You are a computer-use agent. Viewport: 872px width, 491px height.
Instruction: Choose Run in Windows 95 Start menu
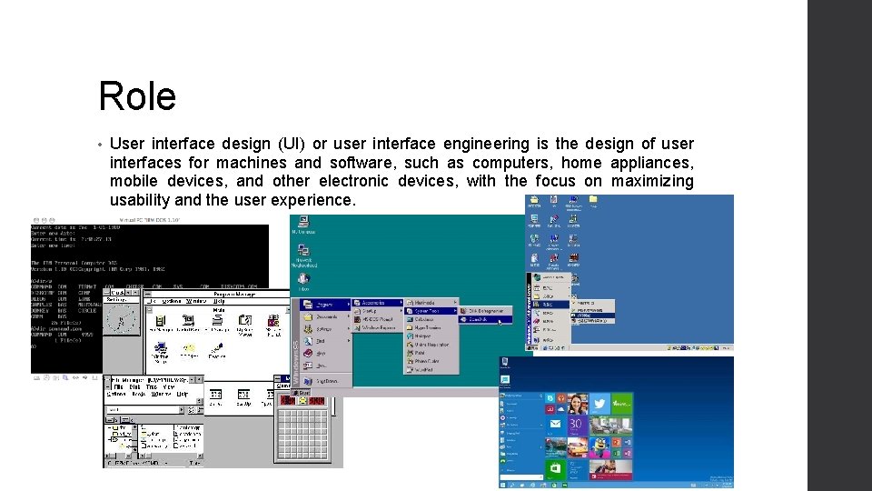[325, 366]
